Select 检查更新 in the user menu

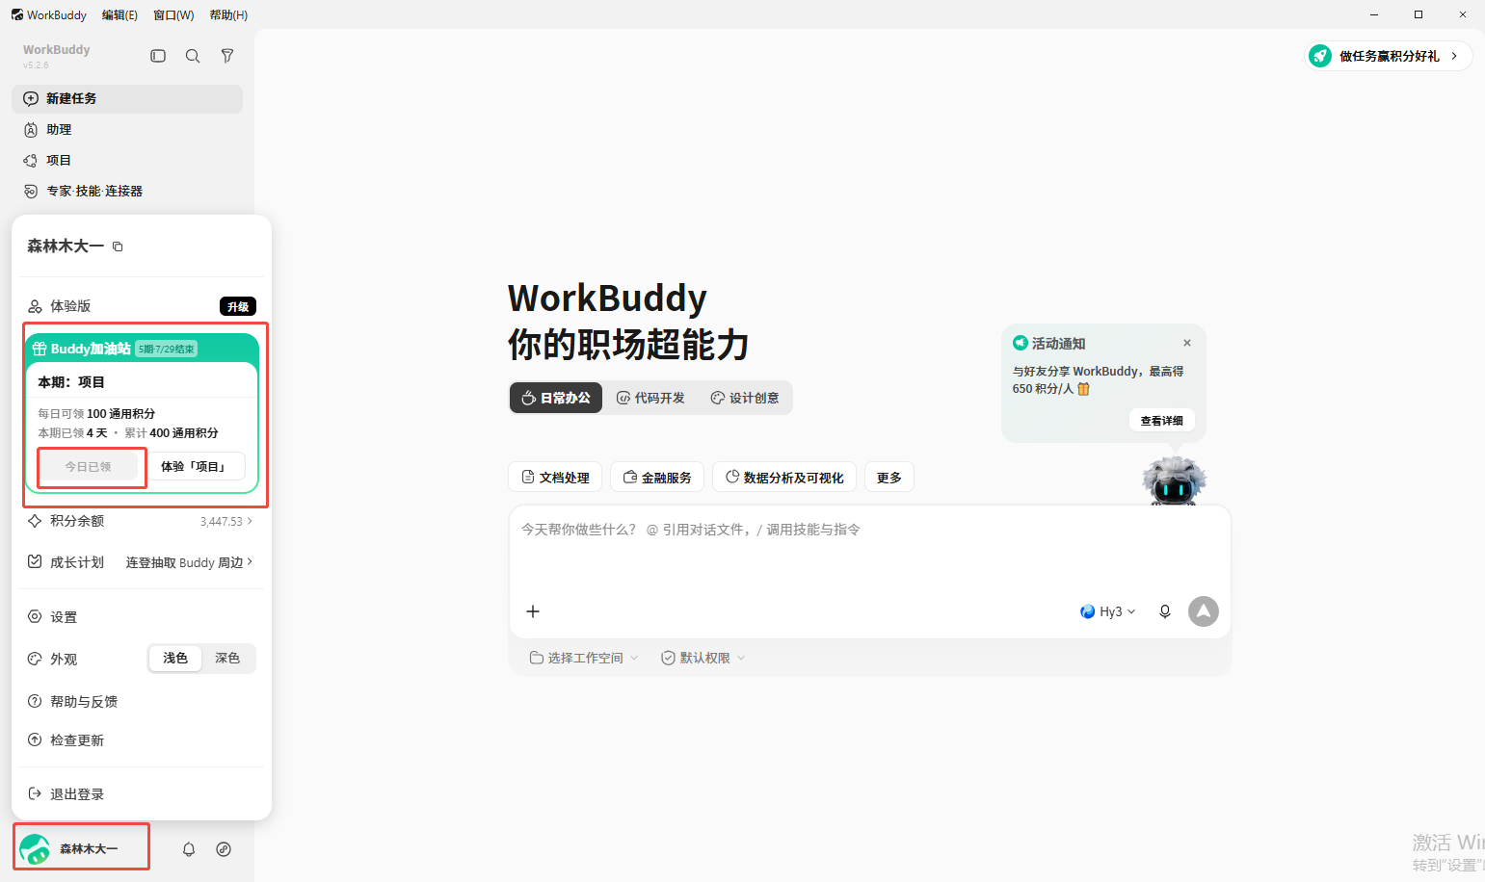[x=141, y=740]
